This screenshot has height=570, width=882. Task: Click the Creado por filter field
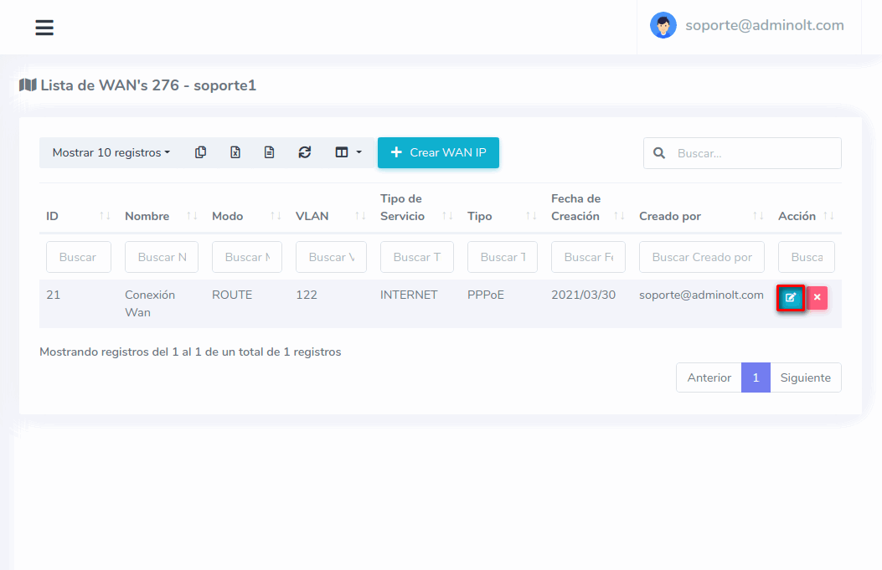coord(701,257)
